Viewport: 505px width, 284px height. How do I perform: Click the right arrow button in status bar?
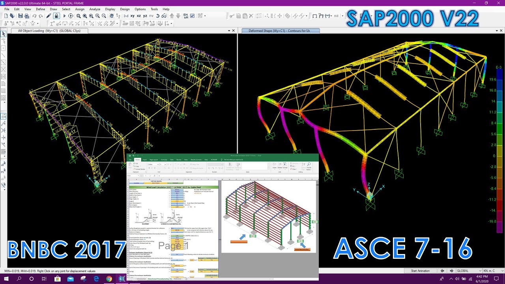(x=451, y=271)
